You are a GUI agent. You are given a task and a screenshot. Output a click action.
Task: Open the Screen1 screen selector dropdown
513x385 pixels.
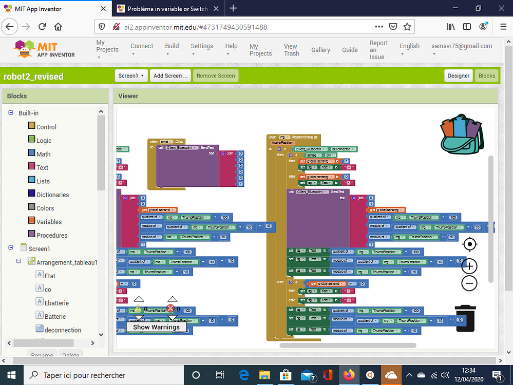click(x=131, y=75)
